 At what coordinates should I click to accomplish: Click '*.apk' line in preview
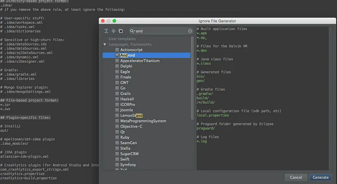[202, 33]
